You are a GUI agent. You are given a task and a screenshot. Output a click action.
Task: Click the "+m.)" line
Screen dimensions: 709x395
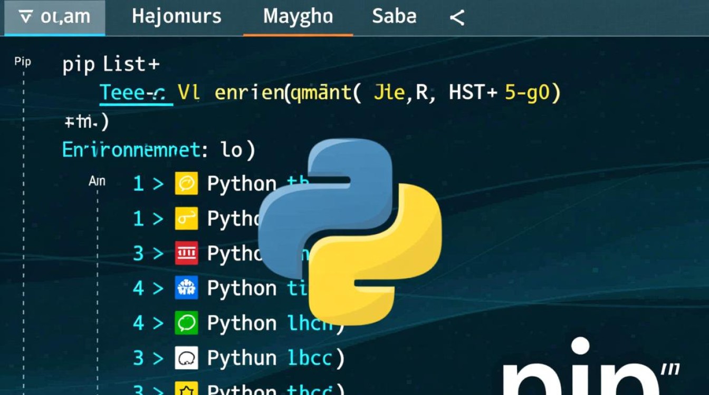(x=87, y=122)
